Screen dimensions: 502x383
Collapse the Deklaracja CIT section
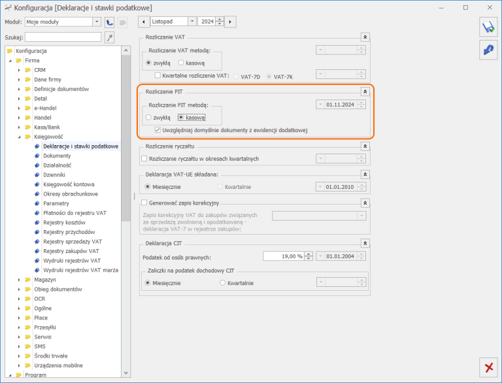(365, 243)
